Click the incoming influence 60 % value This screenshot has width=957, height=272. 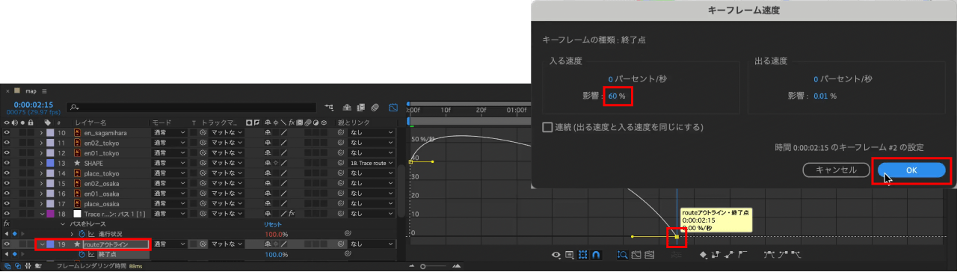[617, 96]
